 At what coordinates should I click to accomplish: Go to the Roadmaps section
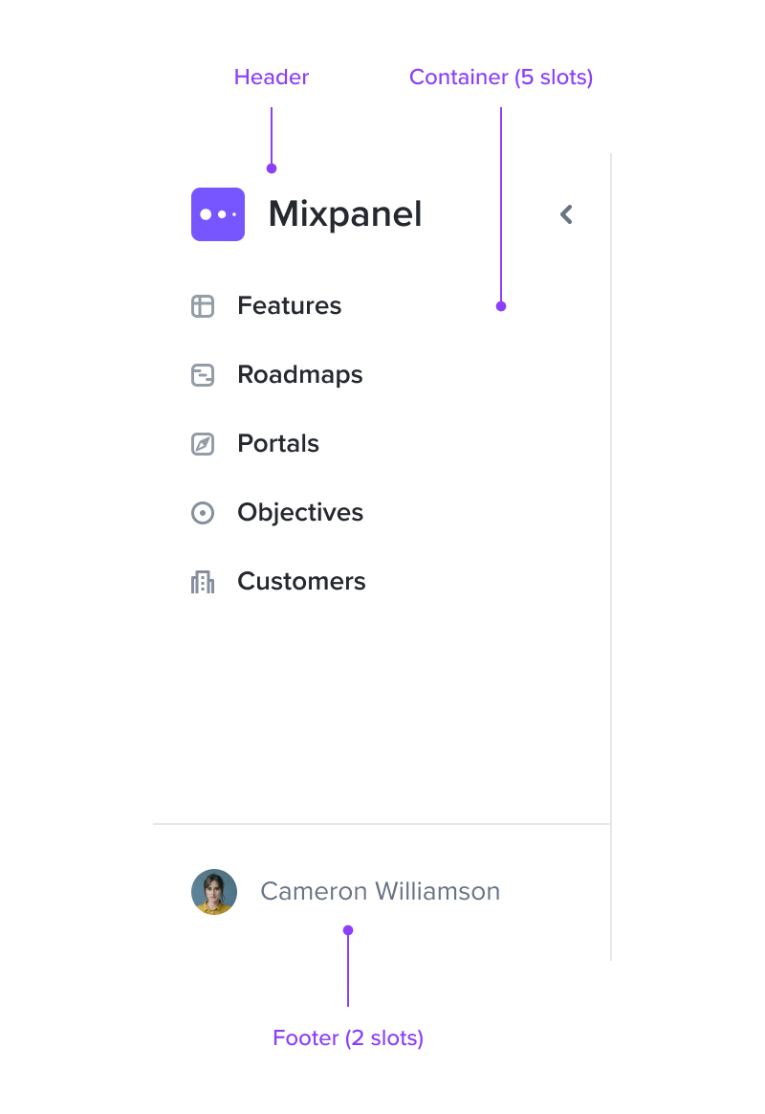point(300,374)
